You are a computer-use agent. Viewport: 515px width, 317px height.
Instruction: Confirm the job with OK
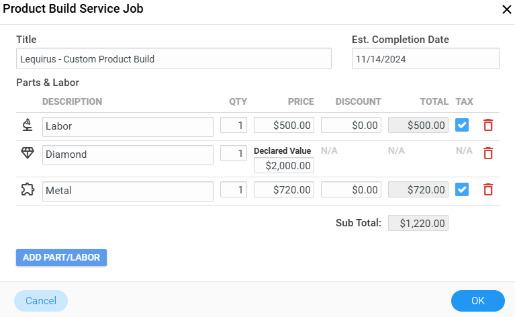pos(477,301)
